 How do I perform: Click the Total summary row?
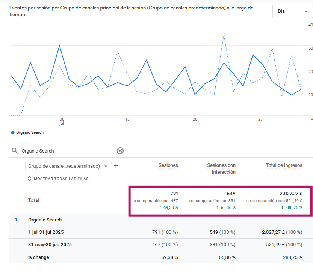click(x=33, y=200)
